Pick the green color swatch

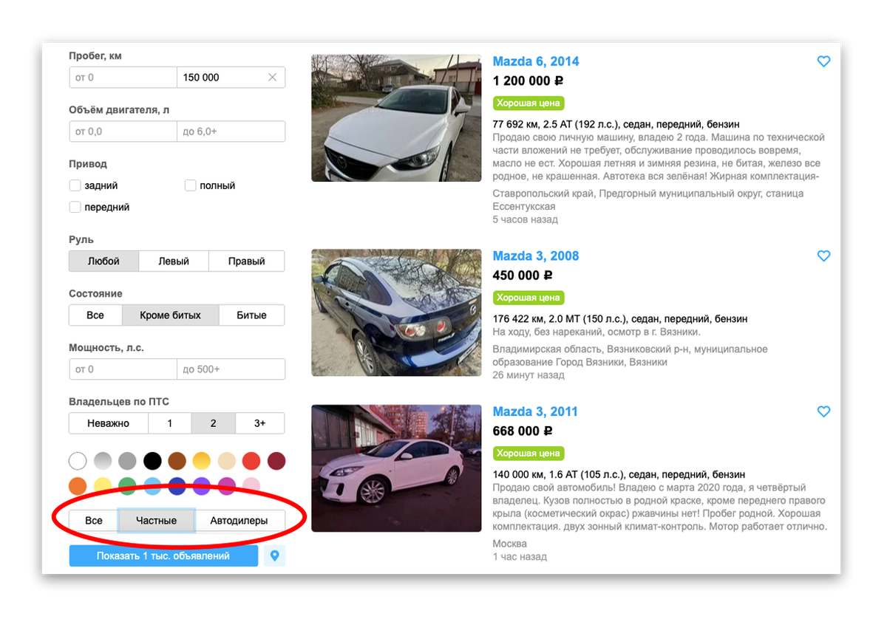pos(128,486)
